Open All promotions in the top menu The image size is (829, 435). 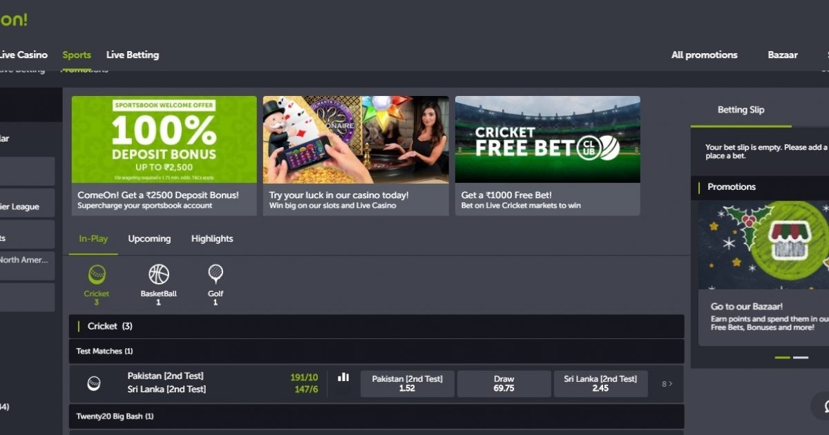click(x=704, y=55)
